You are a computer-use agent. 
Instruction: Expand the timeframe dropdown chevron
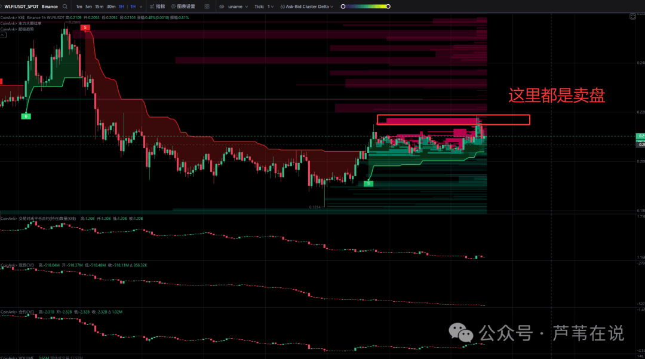tap(140, 7)
